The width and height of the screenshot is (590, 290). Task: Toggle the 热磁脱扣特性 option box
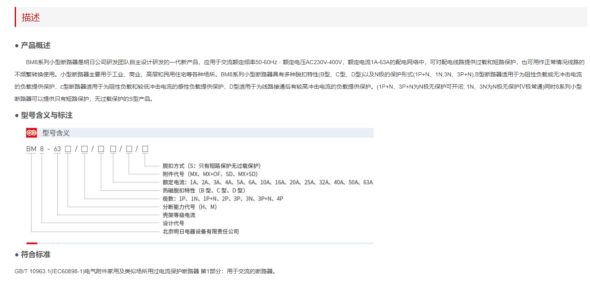101,149
